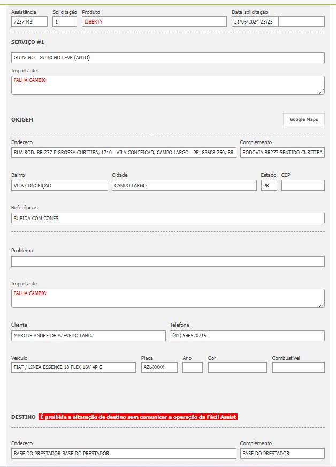This screenshot has width=336, height=467.
Task: Click the origin Endereço field
Action: (x=124, y=153)
